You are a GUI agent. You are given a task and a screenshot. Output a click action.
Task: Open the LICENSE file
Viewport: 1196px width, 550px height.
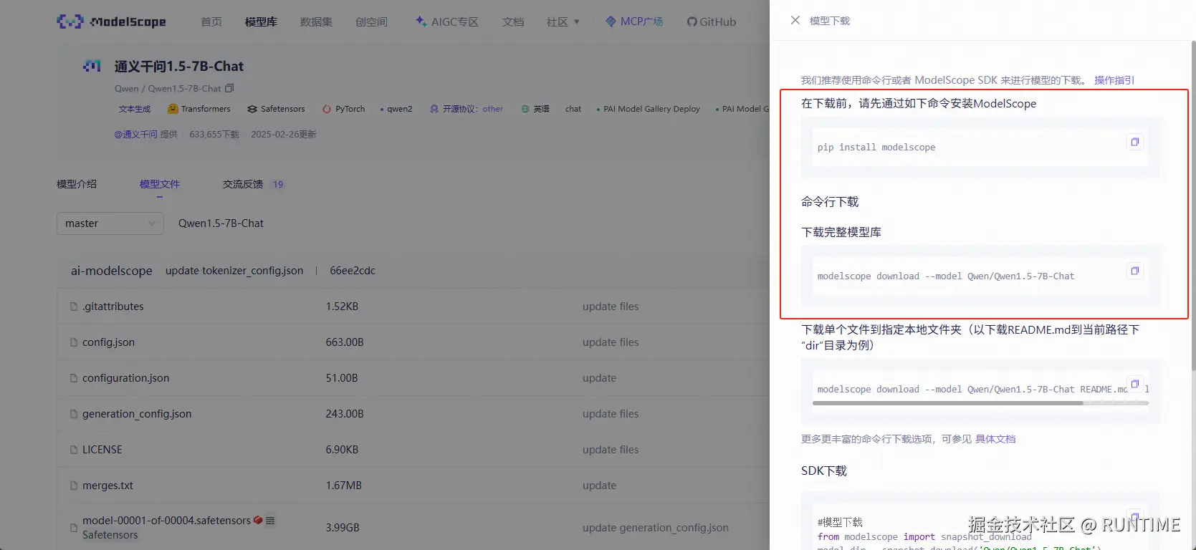pos(102,450)
